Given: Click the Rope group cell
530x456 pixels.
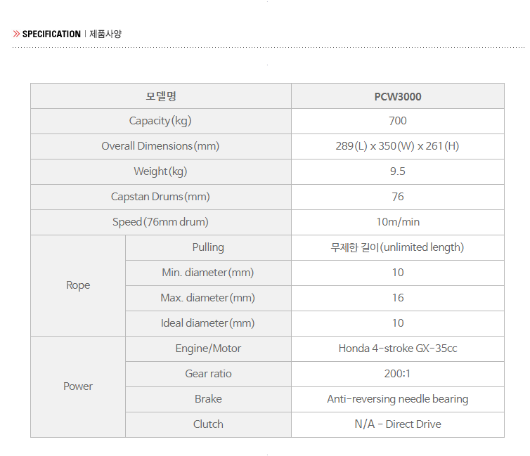Looking at the screenshot, I should pos(78,285).
